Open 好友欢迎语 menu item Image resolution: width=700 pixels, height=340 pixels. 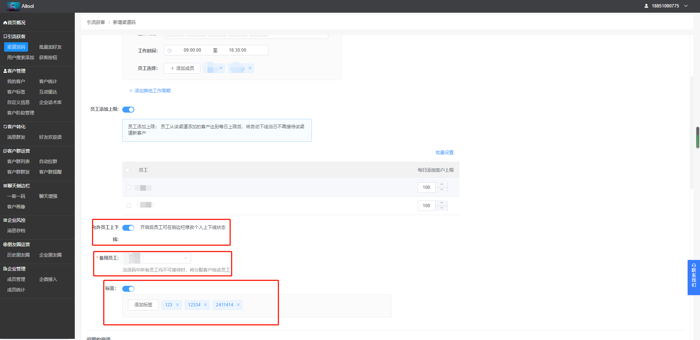[x=50, y=137]
